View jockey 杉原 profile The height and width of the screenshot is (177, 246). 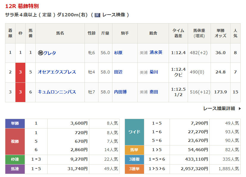click(118, 53)
